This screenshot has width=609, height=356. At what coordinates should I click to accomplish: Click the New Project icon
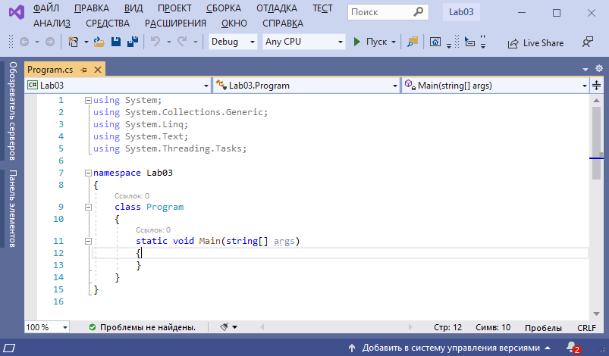[73, 42]
